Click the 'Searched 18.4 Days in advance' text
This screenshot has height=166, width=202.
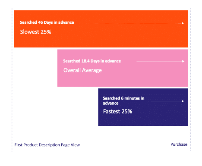click(x=92, y=61)
